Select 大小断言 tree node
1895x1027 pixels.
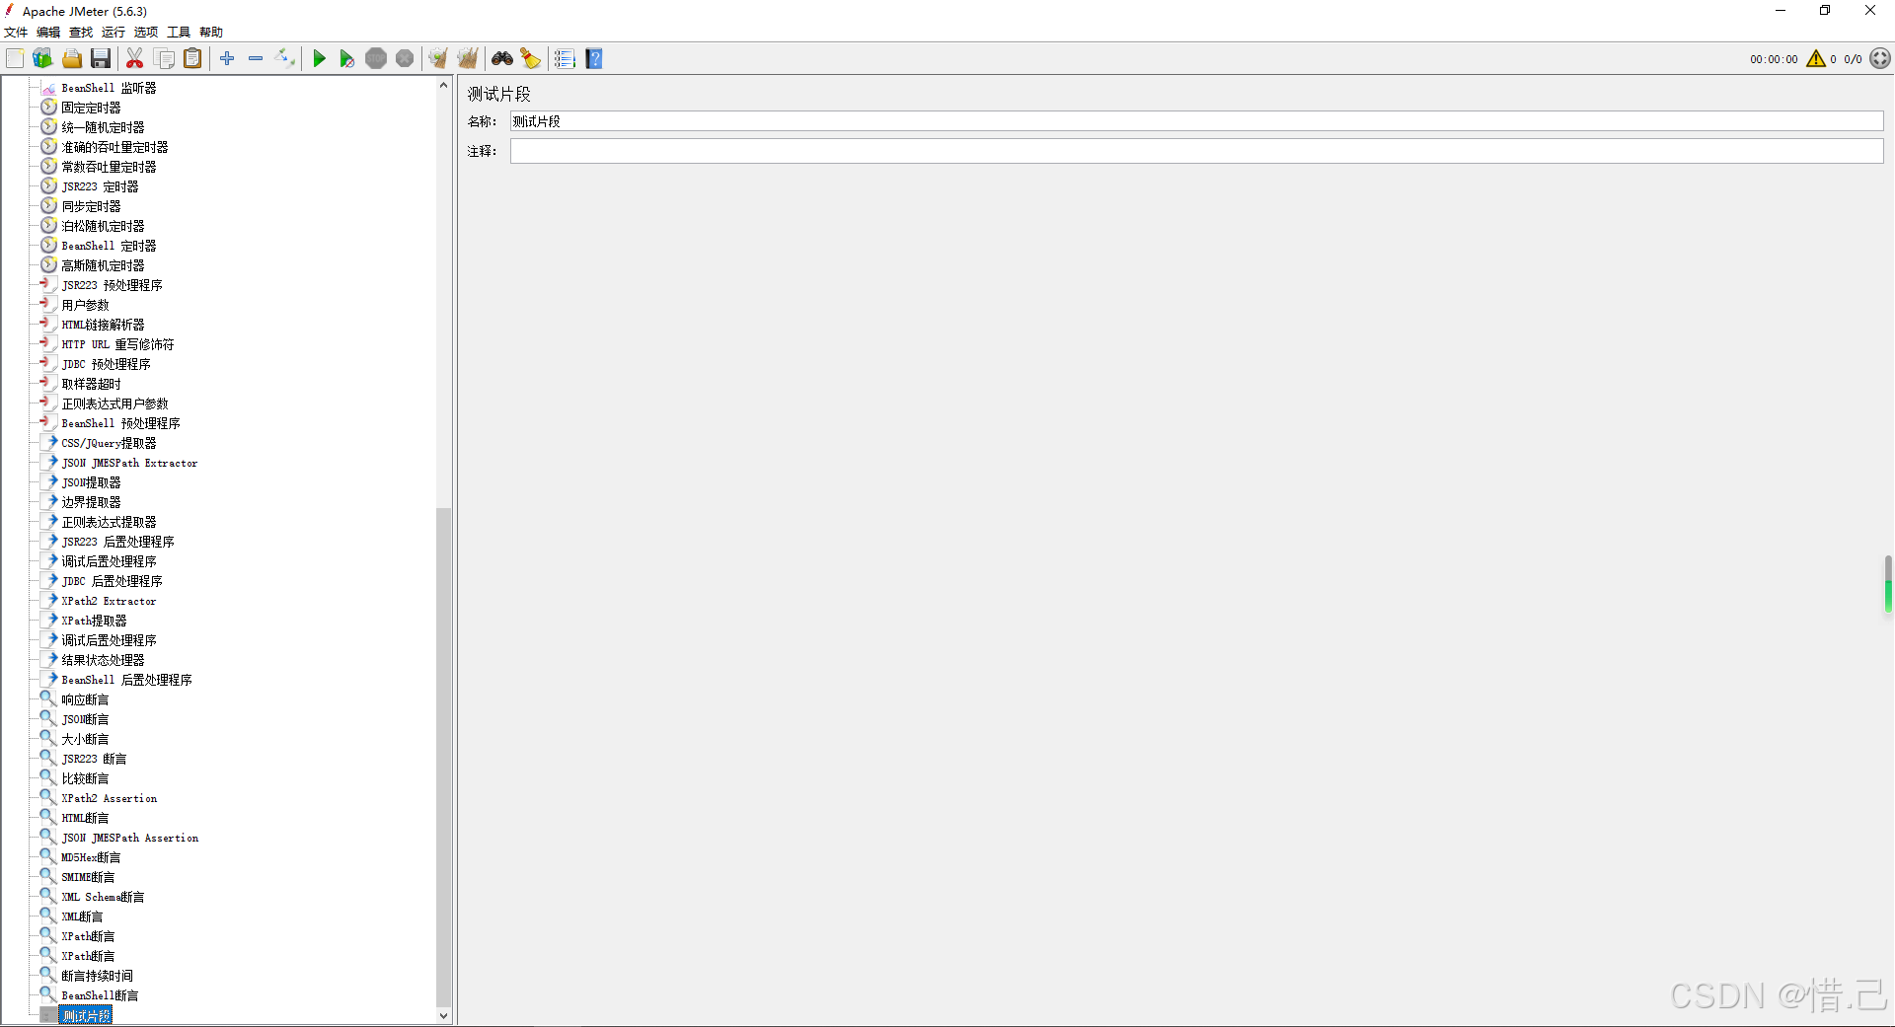[85, 739]
